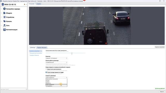Click the orange status dot next to the server name

tap(25, 4)
